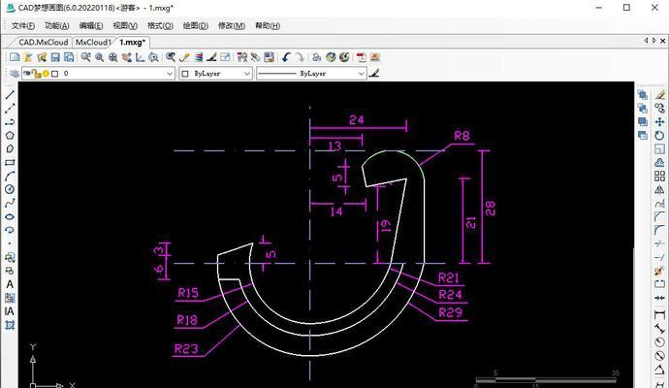Close the current document tab
The image size is (669, 388).
[662, 41]
